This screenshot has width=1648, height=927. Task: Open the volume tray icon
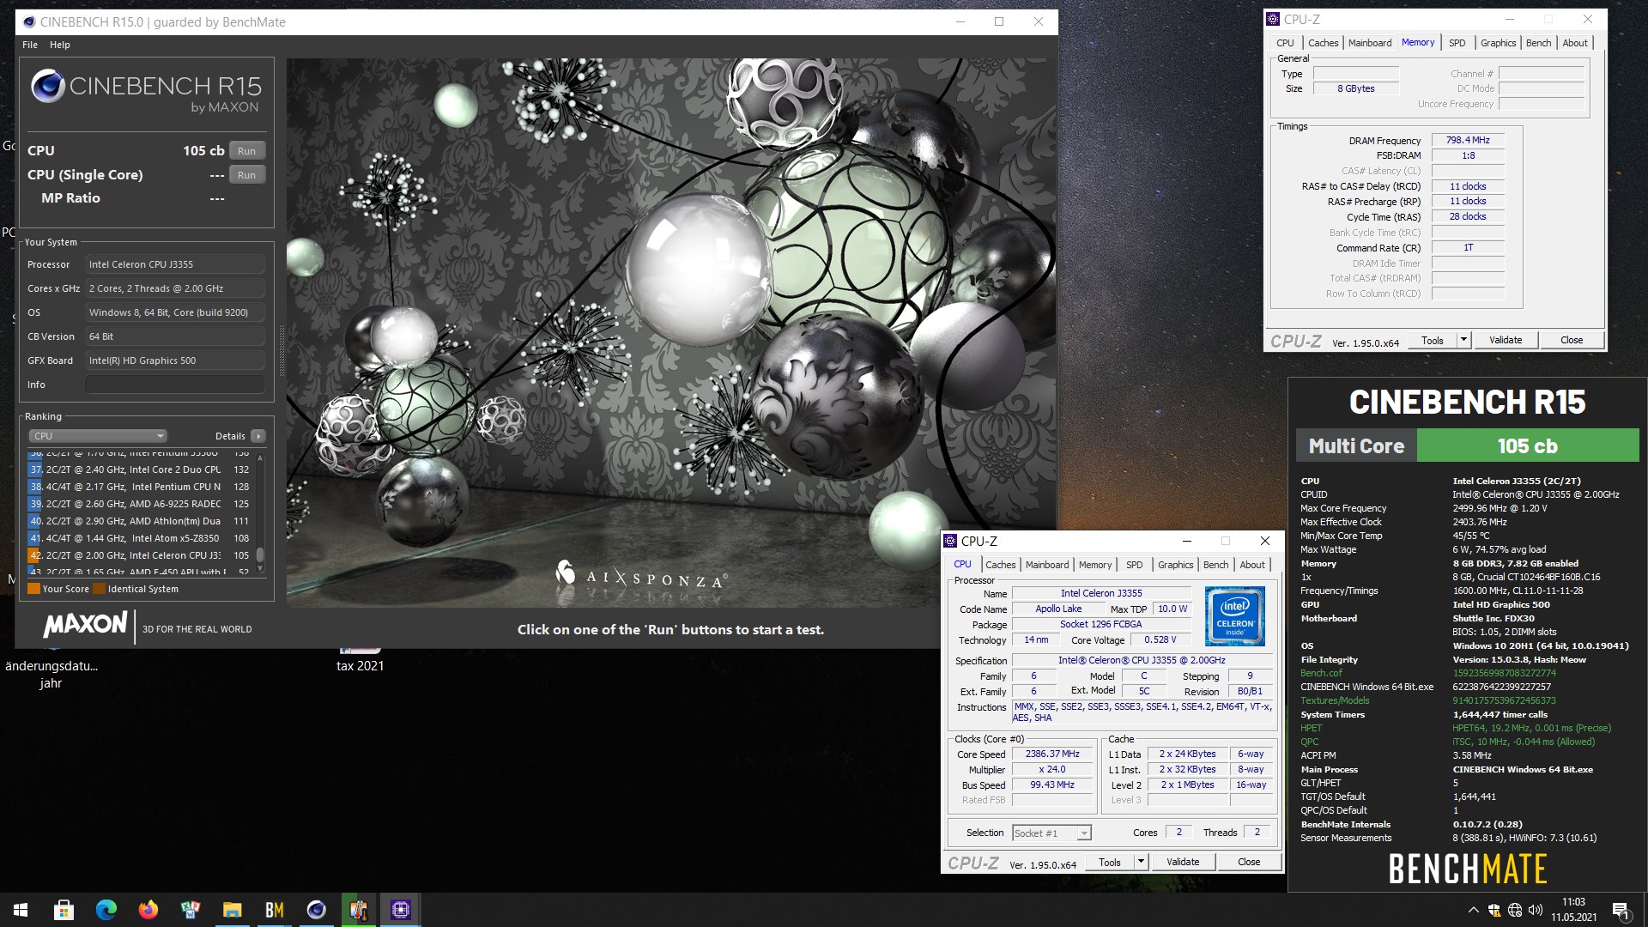coord(1536,910)
